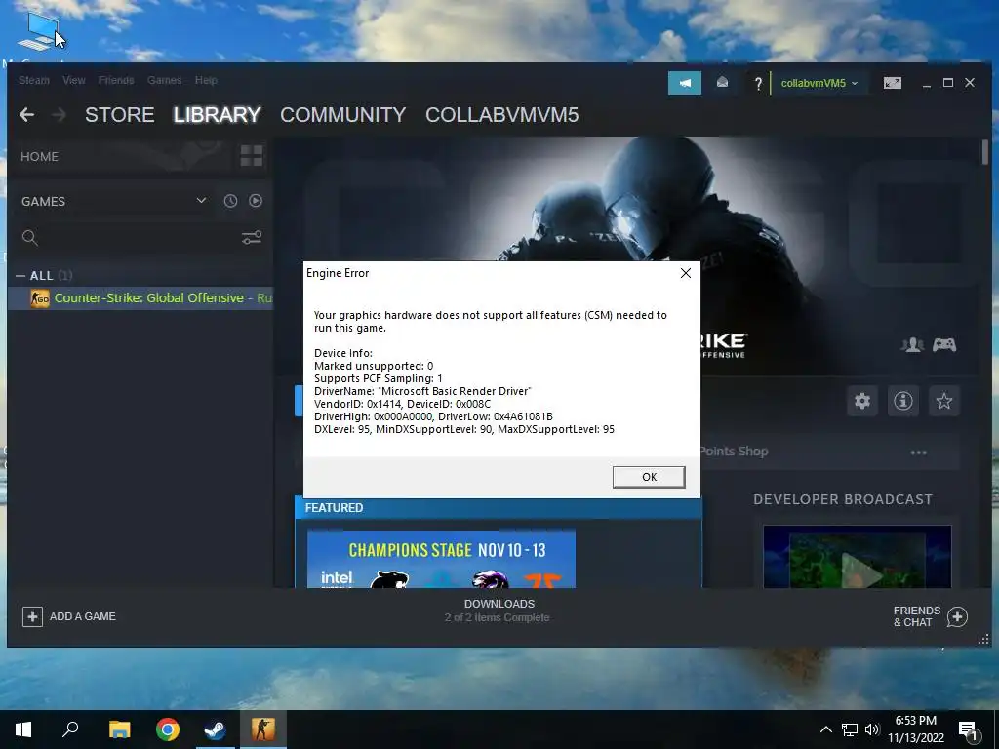Switch to CS:GO taskbar icon
Viewport: 999px width, 749px height.
[x=262, y=729]
